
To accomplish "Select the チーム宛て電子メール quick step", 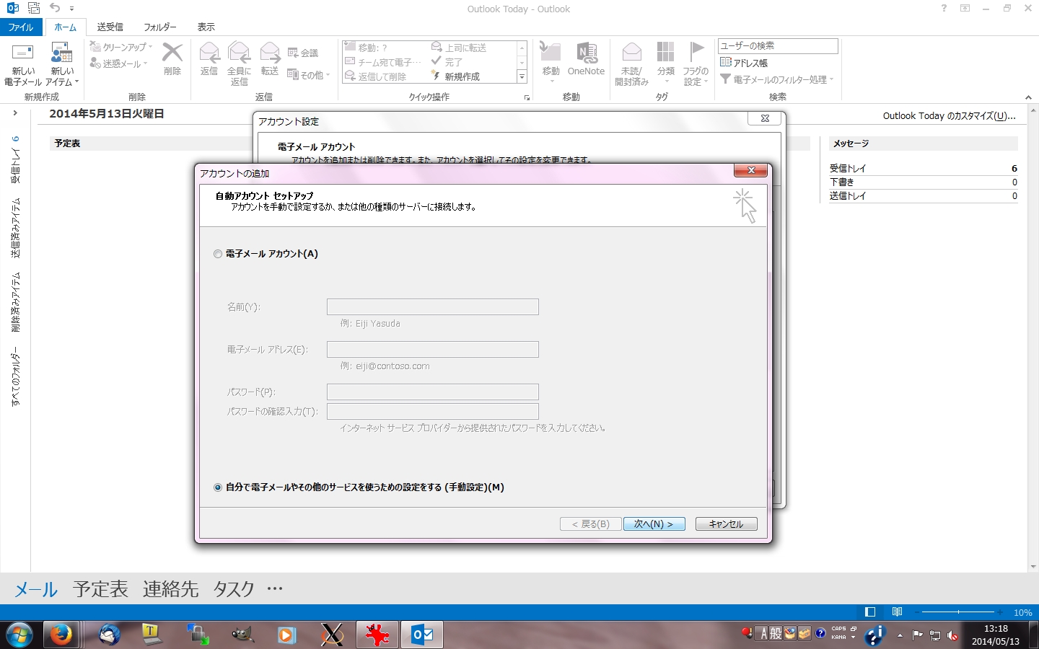I will pyautogui.click(x=382, y=62).
